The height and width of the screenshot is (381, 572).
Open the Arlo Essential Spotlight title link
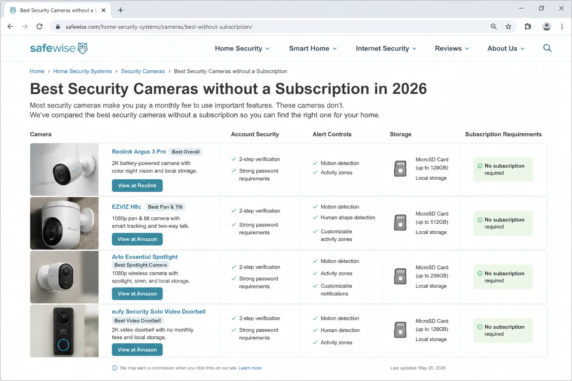pyautogui.click(x=145, y=257)
